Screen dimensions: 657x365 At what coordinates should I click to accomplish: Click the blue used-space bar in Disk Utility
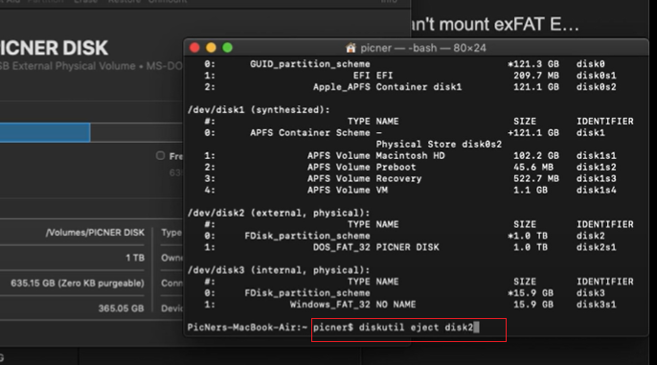pos(45,132)
